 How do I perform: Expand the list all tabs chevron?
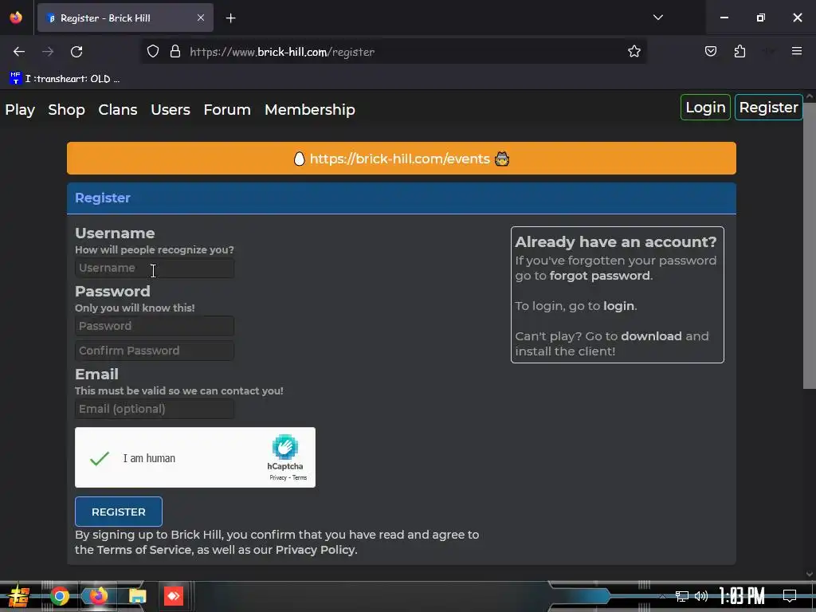pos(657,18)
